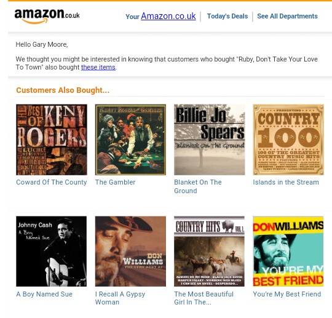Viewport: 332px width, 318px height.
Task: Go to See All Departments
Action: [287, 17]
